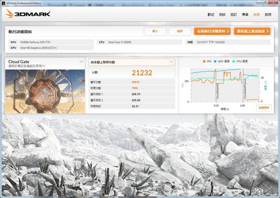Click the GPU 溫度 blue legend swatch
The width and height of the screenshot is (280, 198).
click(215, 61)
